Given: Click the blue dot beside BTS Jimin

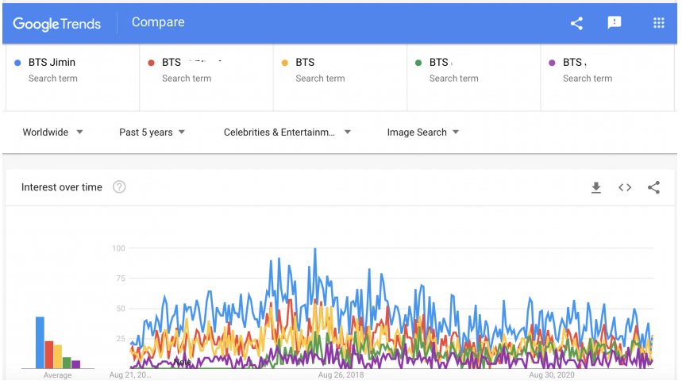Looking at the screenshot, I should pyautogui.click(x=17, y=63).
